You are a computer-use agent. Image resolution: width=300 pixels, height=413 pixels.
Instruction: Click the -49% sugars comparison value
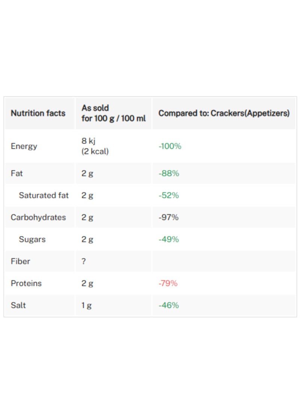click(x=169, y=239)
